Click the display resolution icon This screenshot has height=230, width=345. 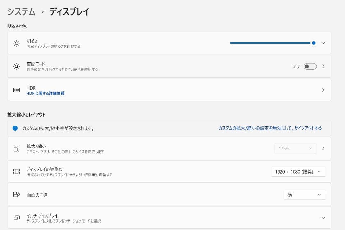pos(17,172)
